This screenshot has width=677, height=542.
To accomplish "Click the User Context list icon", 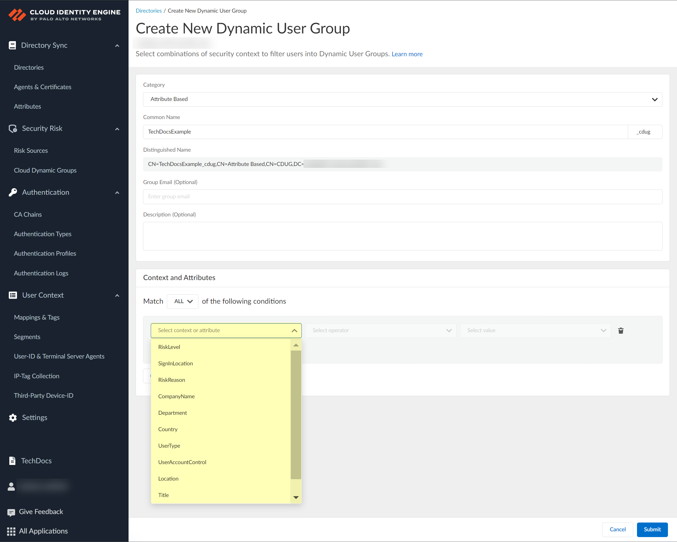I will 13,295.
